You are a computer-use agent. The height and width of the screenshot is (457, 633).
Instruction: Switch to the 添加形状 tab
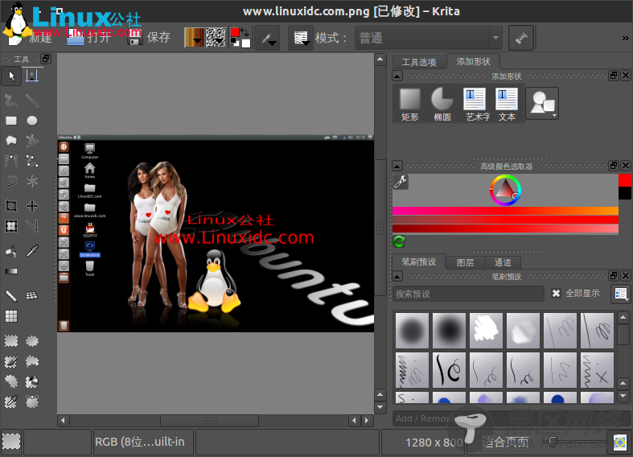tap(474, 61)
